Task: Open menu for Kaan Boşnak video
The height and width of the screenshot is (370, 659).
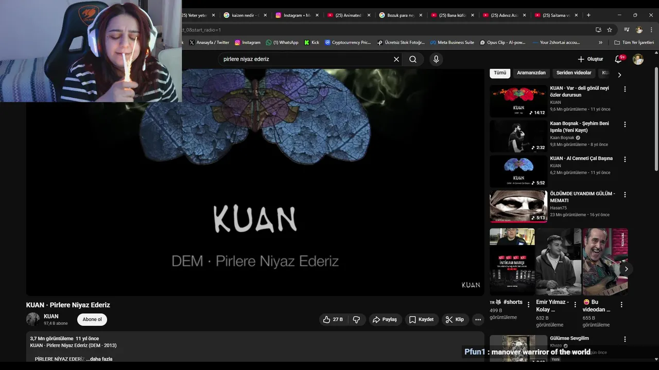Action: pos(625,124)
